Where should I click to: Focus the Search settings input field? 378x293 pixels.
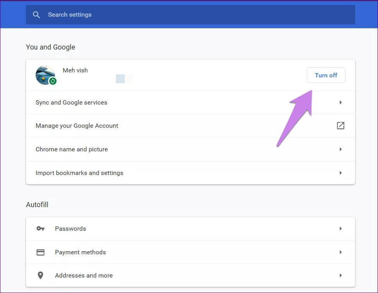coord(194,15)
